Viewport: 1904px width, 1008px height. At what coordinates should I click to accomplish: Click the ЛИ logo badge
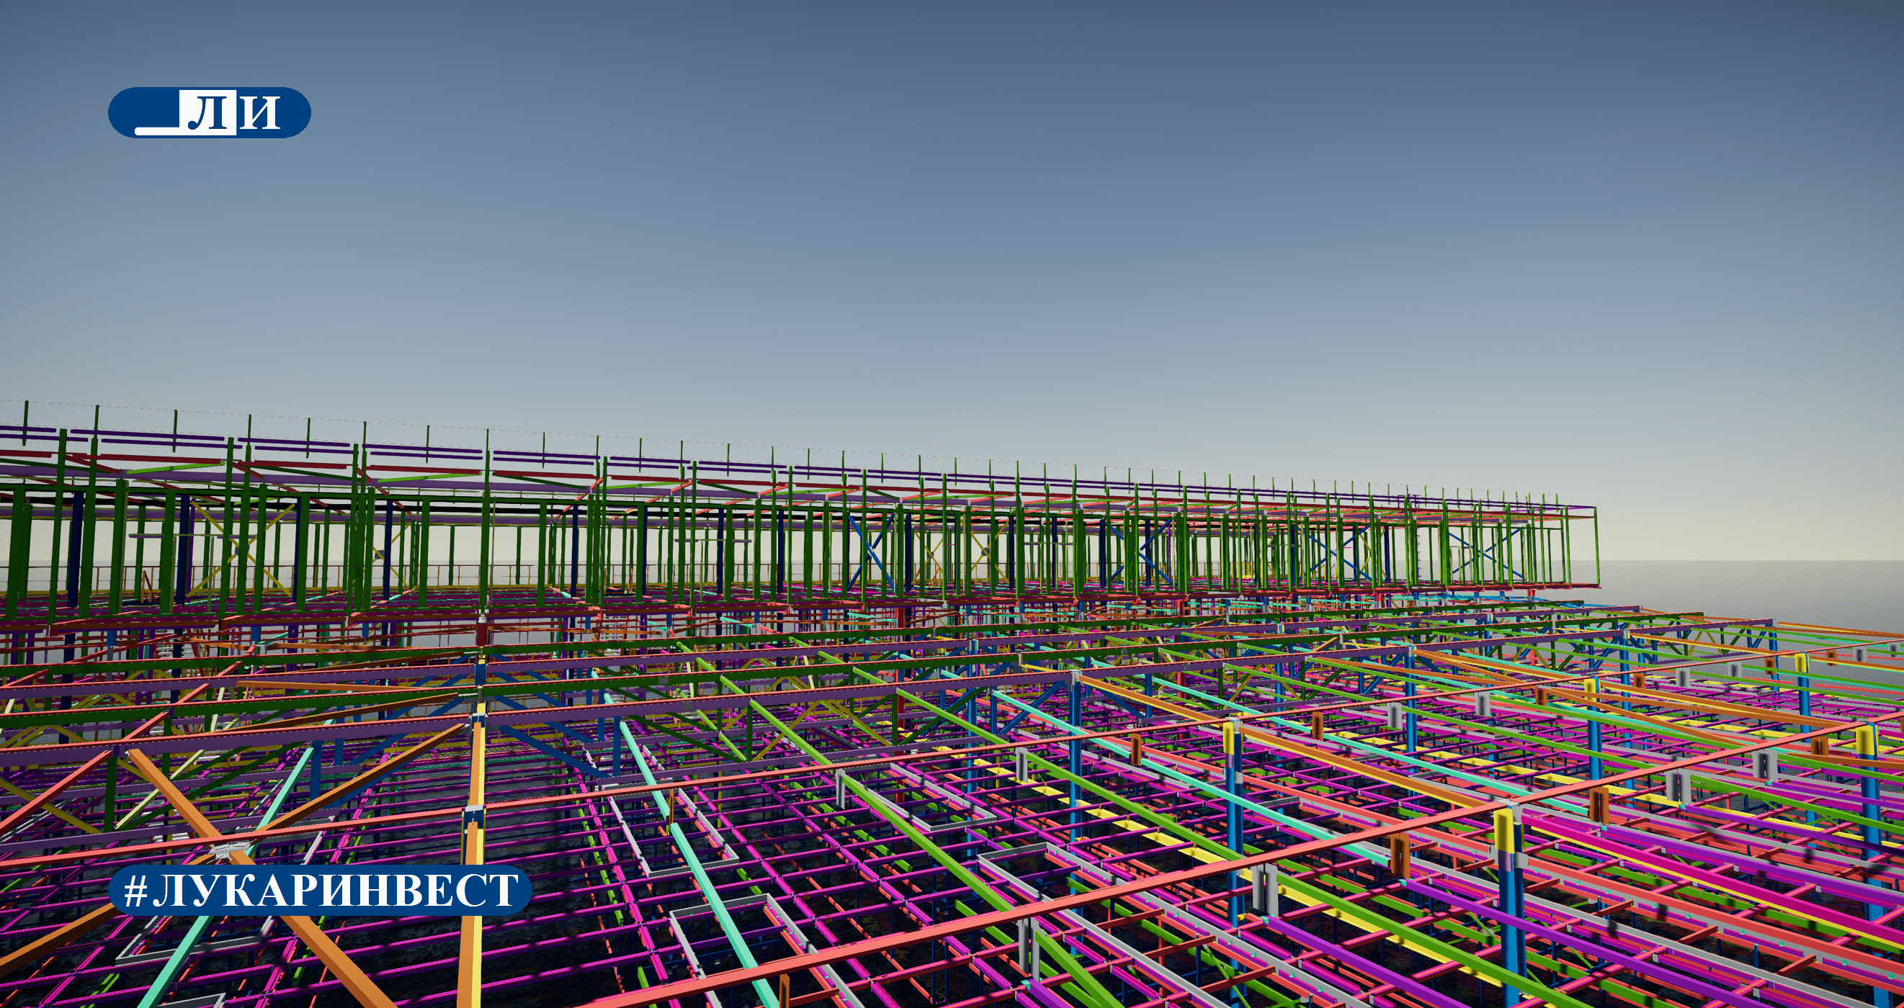[209, 112]
